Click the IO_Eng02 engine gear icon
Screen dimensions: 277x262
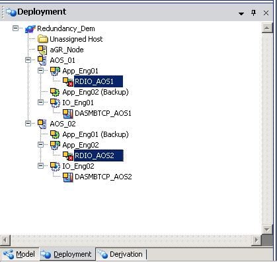55,166
